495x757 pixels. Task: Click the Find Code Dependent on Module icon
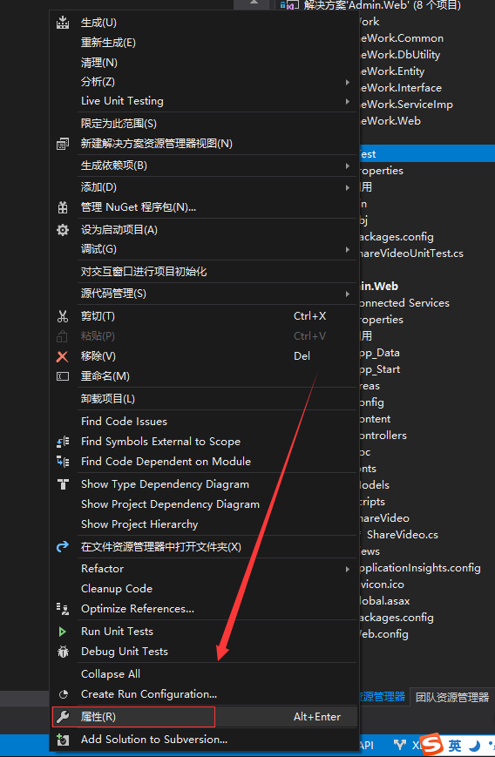click(63, 462)
